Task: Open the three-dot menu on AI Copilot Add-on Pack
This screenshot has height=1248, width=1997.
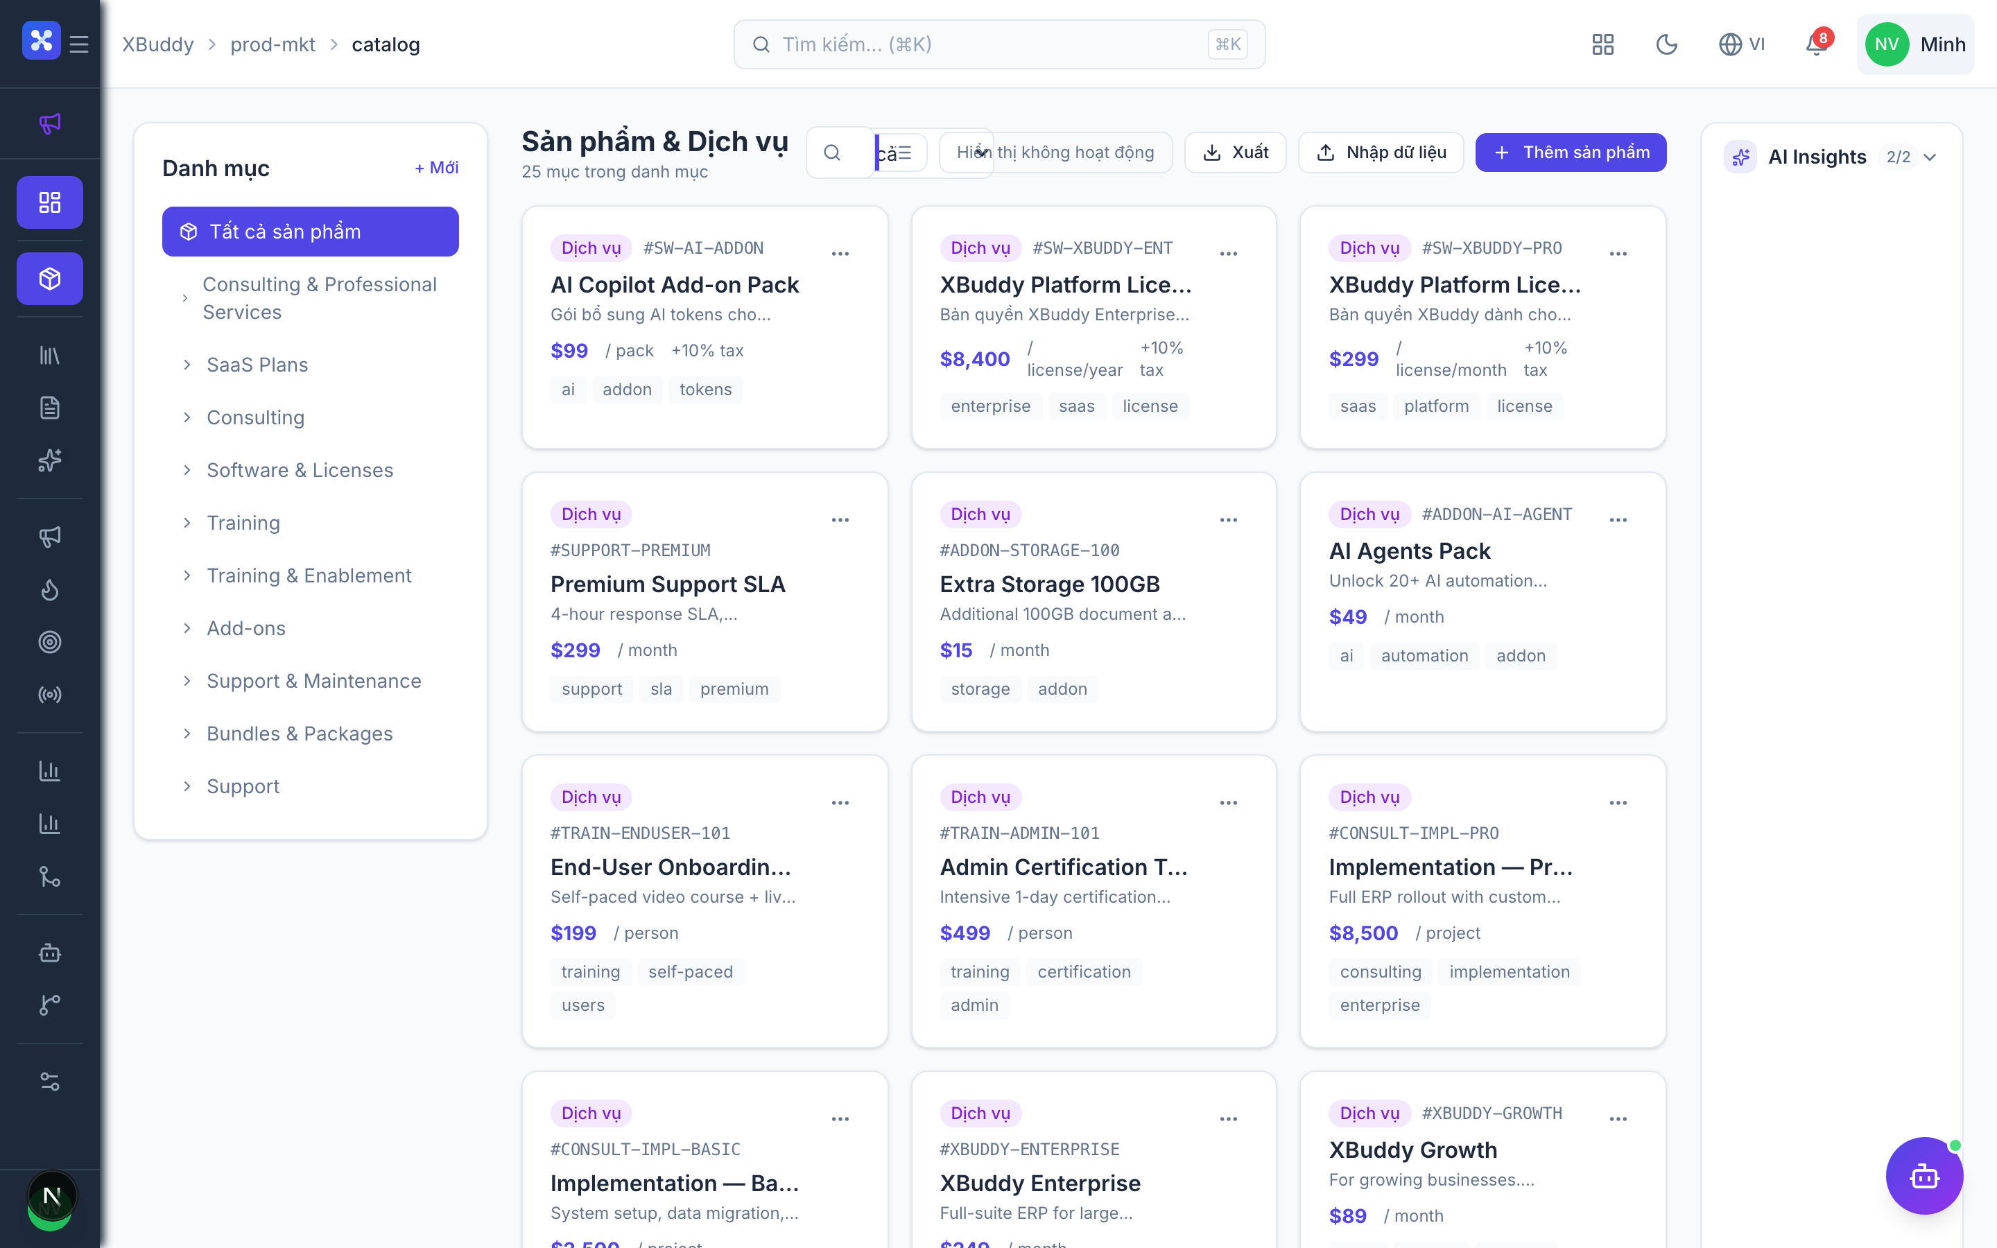Action: point(840,253)
